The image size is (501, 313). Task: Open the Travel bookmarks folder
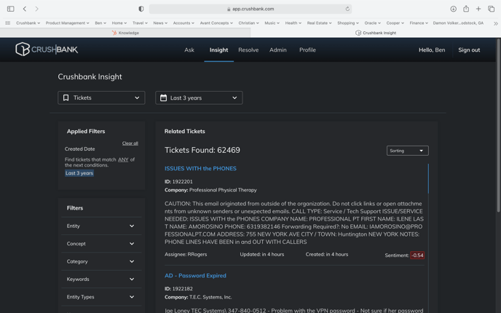pyautogui.click(x=140, y=23)
